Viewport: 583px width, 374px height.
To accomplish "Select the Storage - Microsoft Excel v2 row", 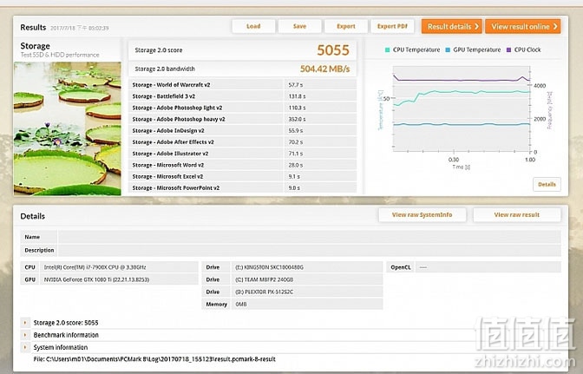I will coord(242,177).
